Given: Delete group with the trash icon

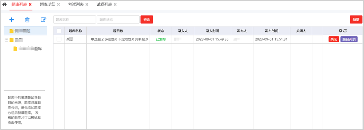Looking at the screenshot, I should point(27,20).
